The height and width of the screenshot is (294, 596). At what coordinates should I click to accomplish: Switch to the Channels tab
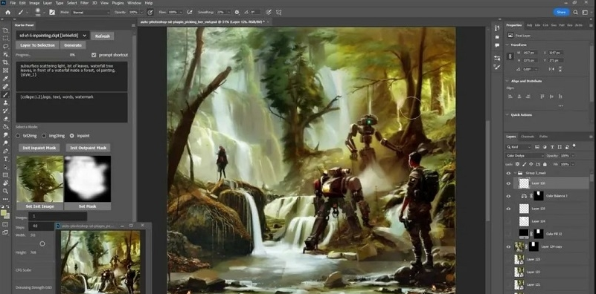pyautogui.click(x=528, y=136)
